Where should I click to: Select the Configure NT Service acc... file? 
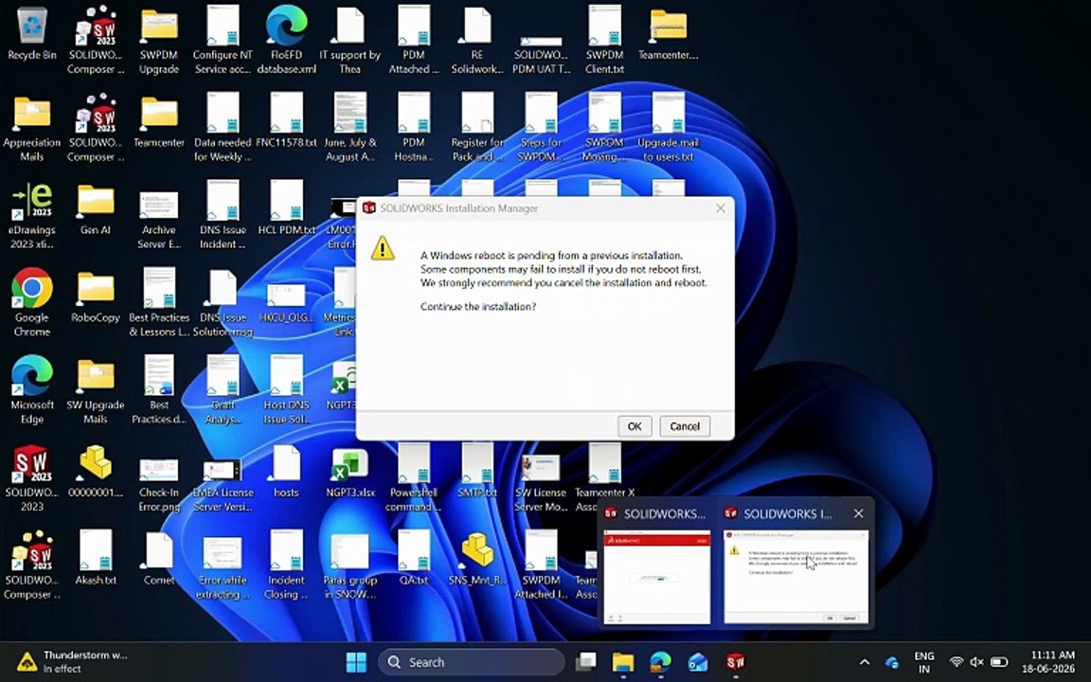click(223, 41)
